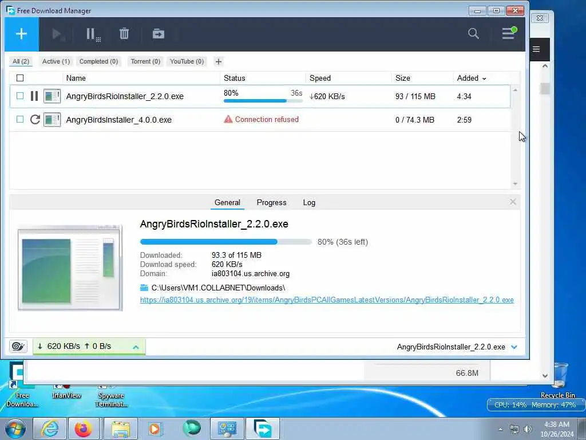The width and height of the screenshot is (586, 440).
Task: Show the YouTube (0) filter
Action: point(187,61)
